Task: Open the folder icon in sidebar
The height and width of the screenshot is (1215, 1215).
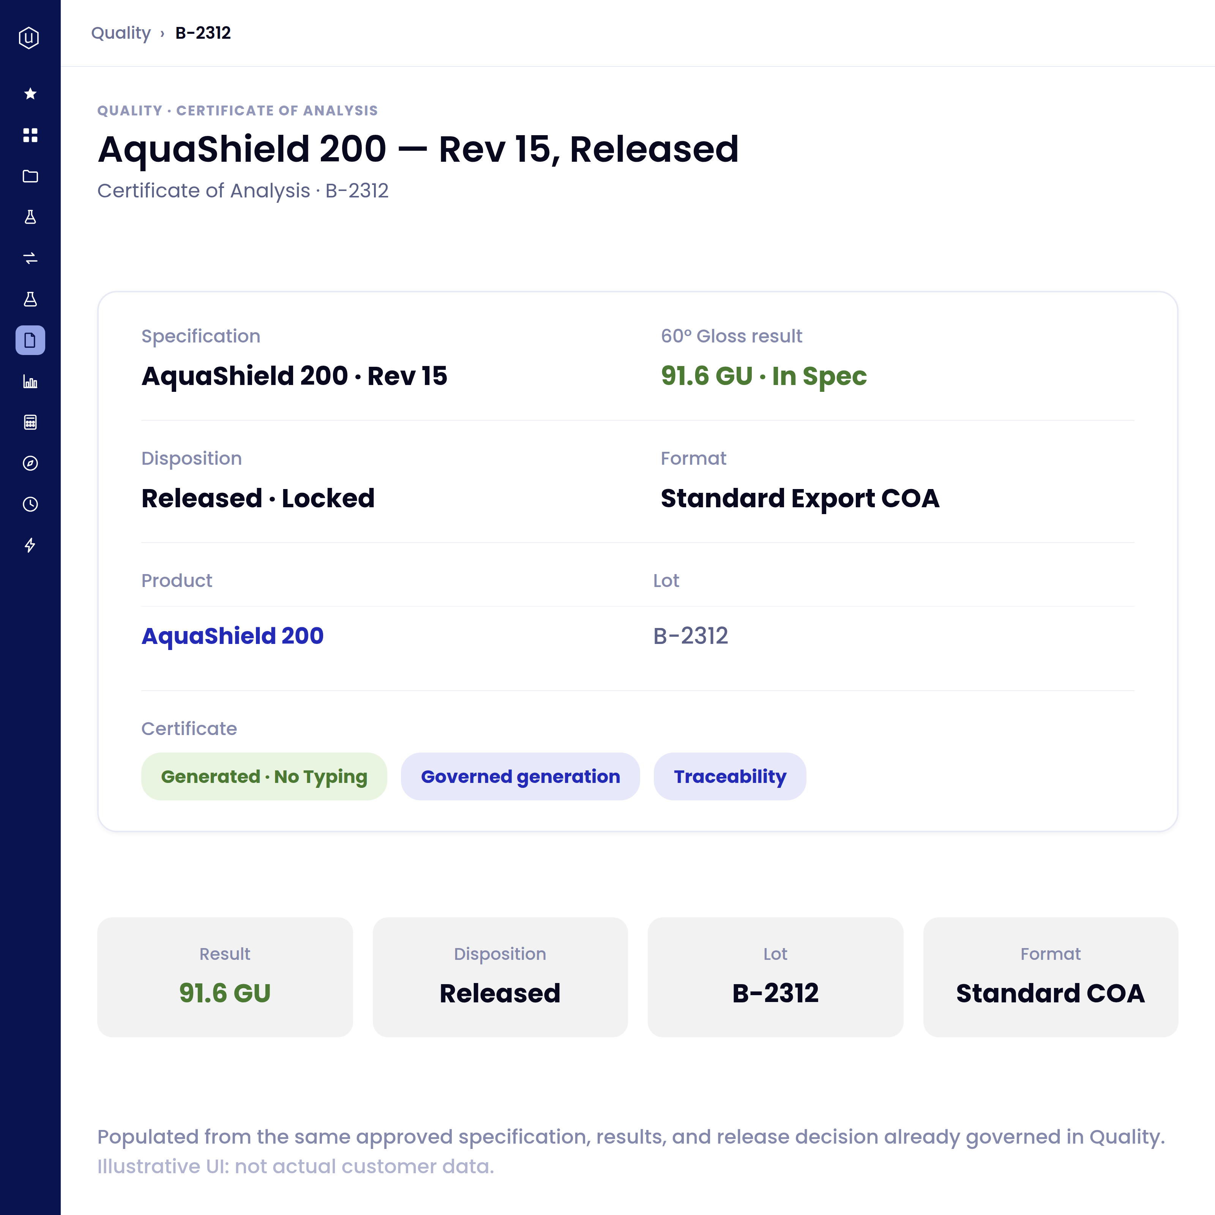Action: point(30,176)
